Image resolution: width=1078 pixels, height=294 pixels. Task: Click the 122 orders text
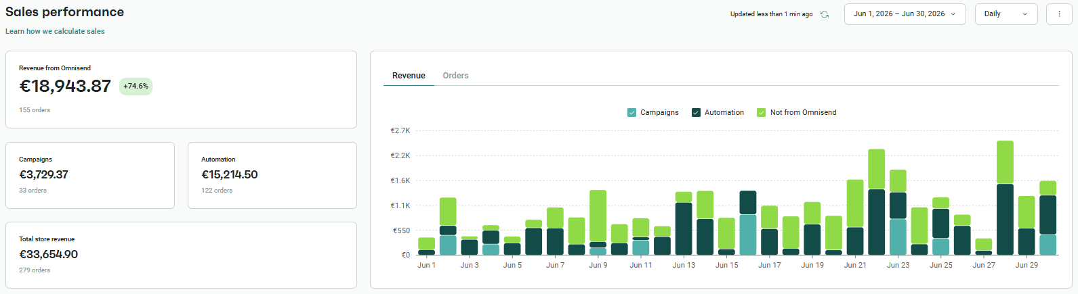point(217,191)
